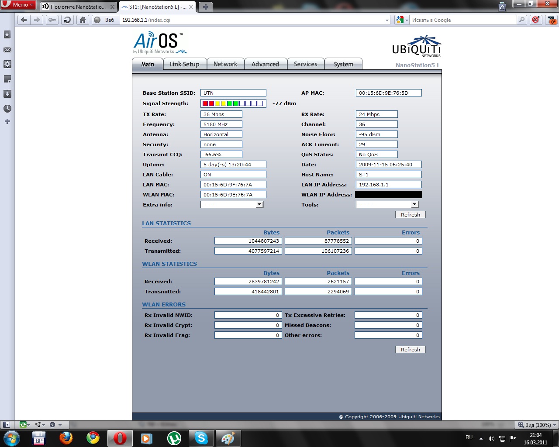The image size is (559, 447).
Task: Open the Extra info dropdown
Action: tap(232, 204)
